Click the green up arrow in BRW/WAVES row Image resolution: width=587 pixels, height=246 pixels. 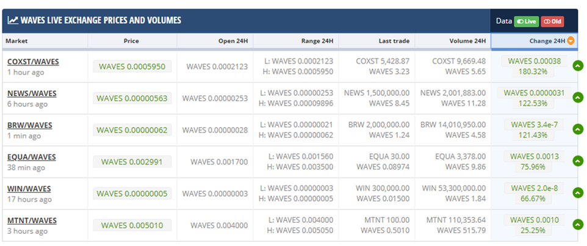578,129
